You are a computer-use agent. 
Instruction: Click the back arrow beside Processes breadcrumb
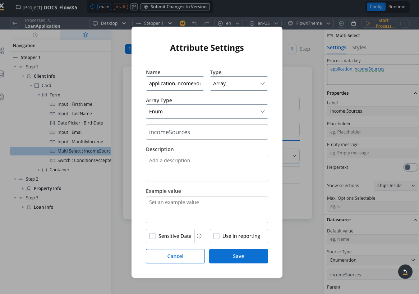click(15, 23)
